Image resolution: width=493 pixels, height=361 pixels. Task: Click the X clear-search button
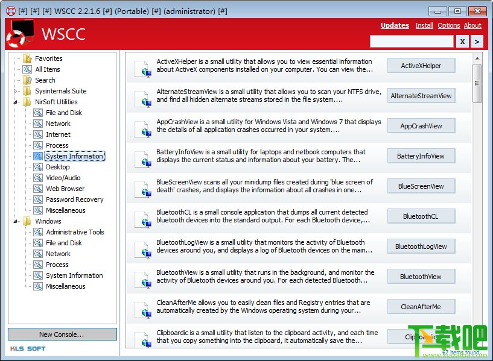click(462, 42)
